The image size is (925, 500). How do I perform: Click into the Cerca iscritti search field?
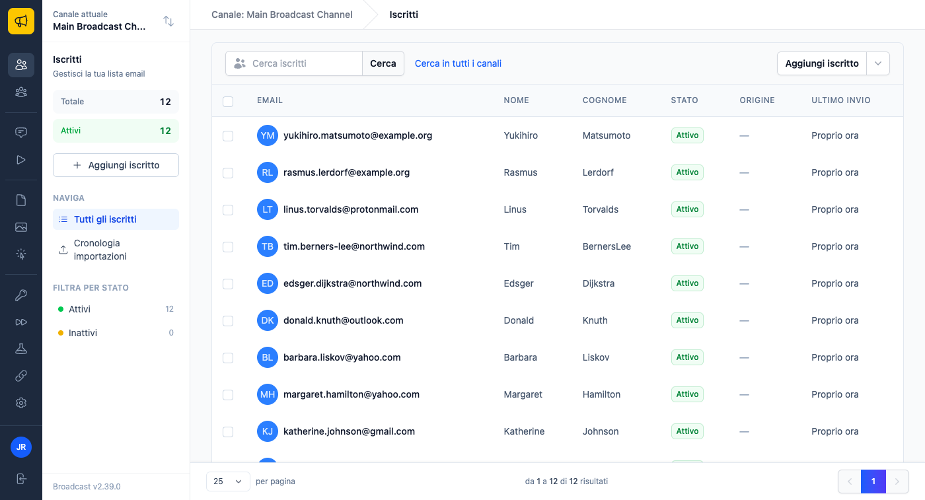[294, 63]
